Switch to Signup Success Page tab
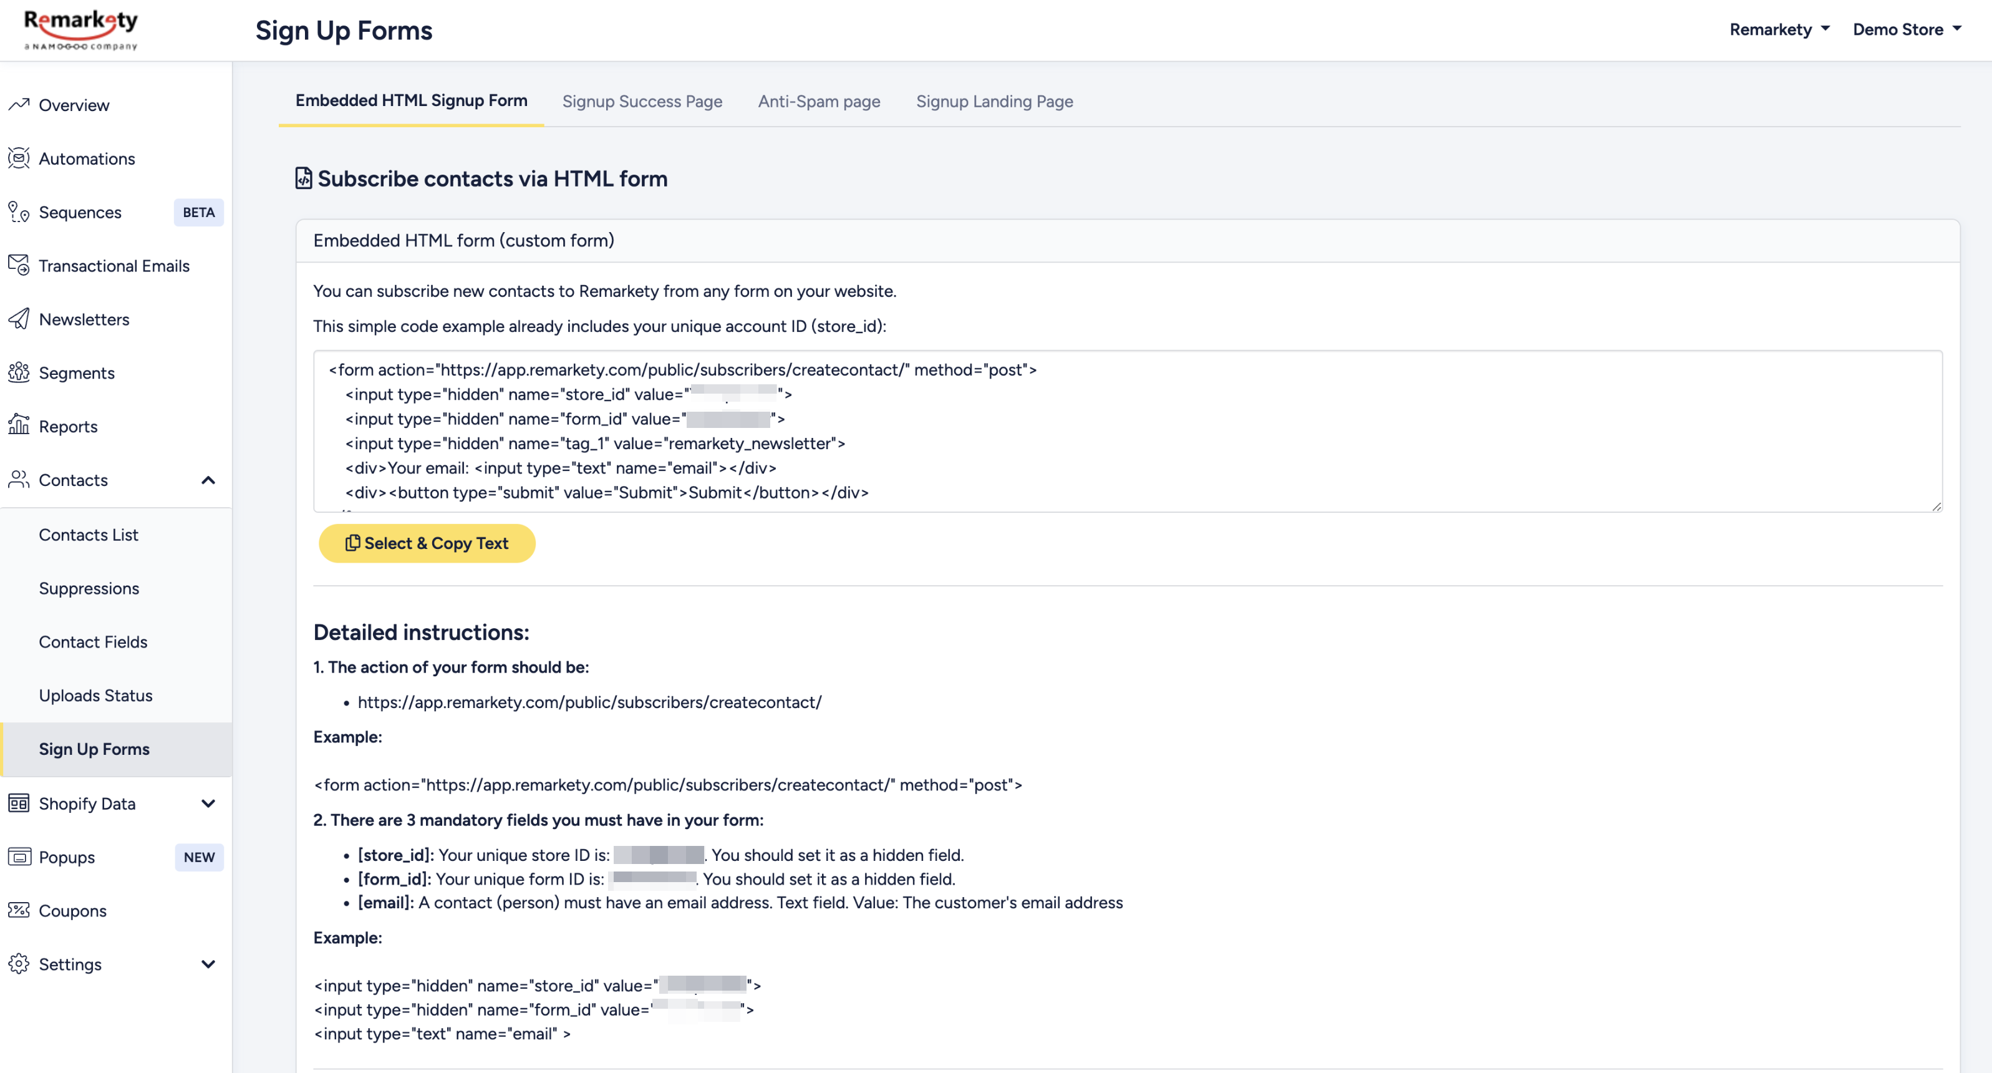Image resolution: width=1992 pixels, height=1073 pixels. pos(642,101)
